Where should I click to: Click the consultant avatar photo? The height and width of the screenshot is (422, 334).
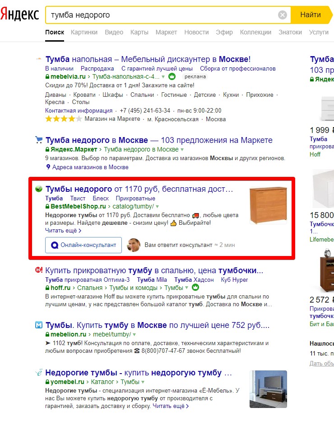(134, 245)
